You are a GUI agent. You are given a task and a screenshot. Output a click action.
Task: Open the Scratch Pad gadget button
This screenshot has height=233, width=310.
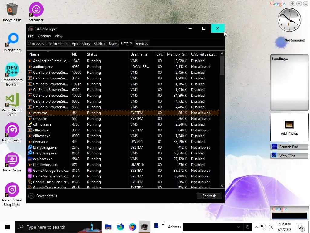click(x=289, y=147)
